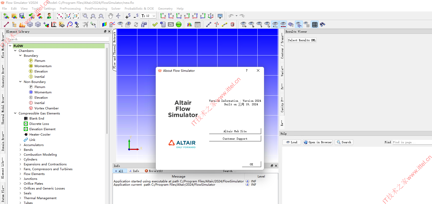This screenshot has width=432, height=204.
Task: Collapse the Compressible Gas Elements node
Action: pos(15,113)
